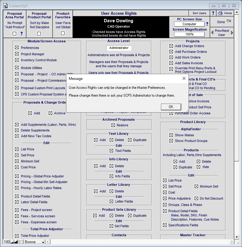Click the vertical scrollbar up arrow

click(237, 12)
